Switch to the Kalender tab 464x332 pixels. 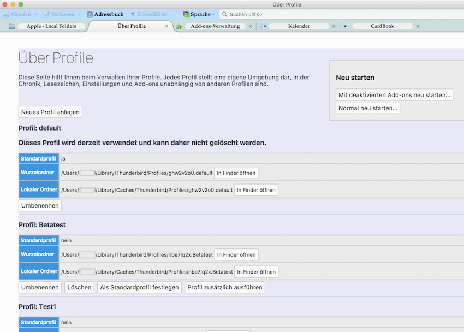[299, 26]
